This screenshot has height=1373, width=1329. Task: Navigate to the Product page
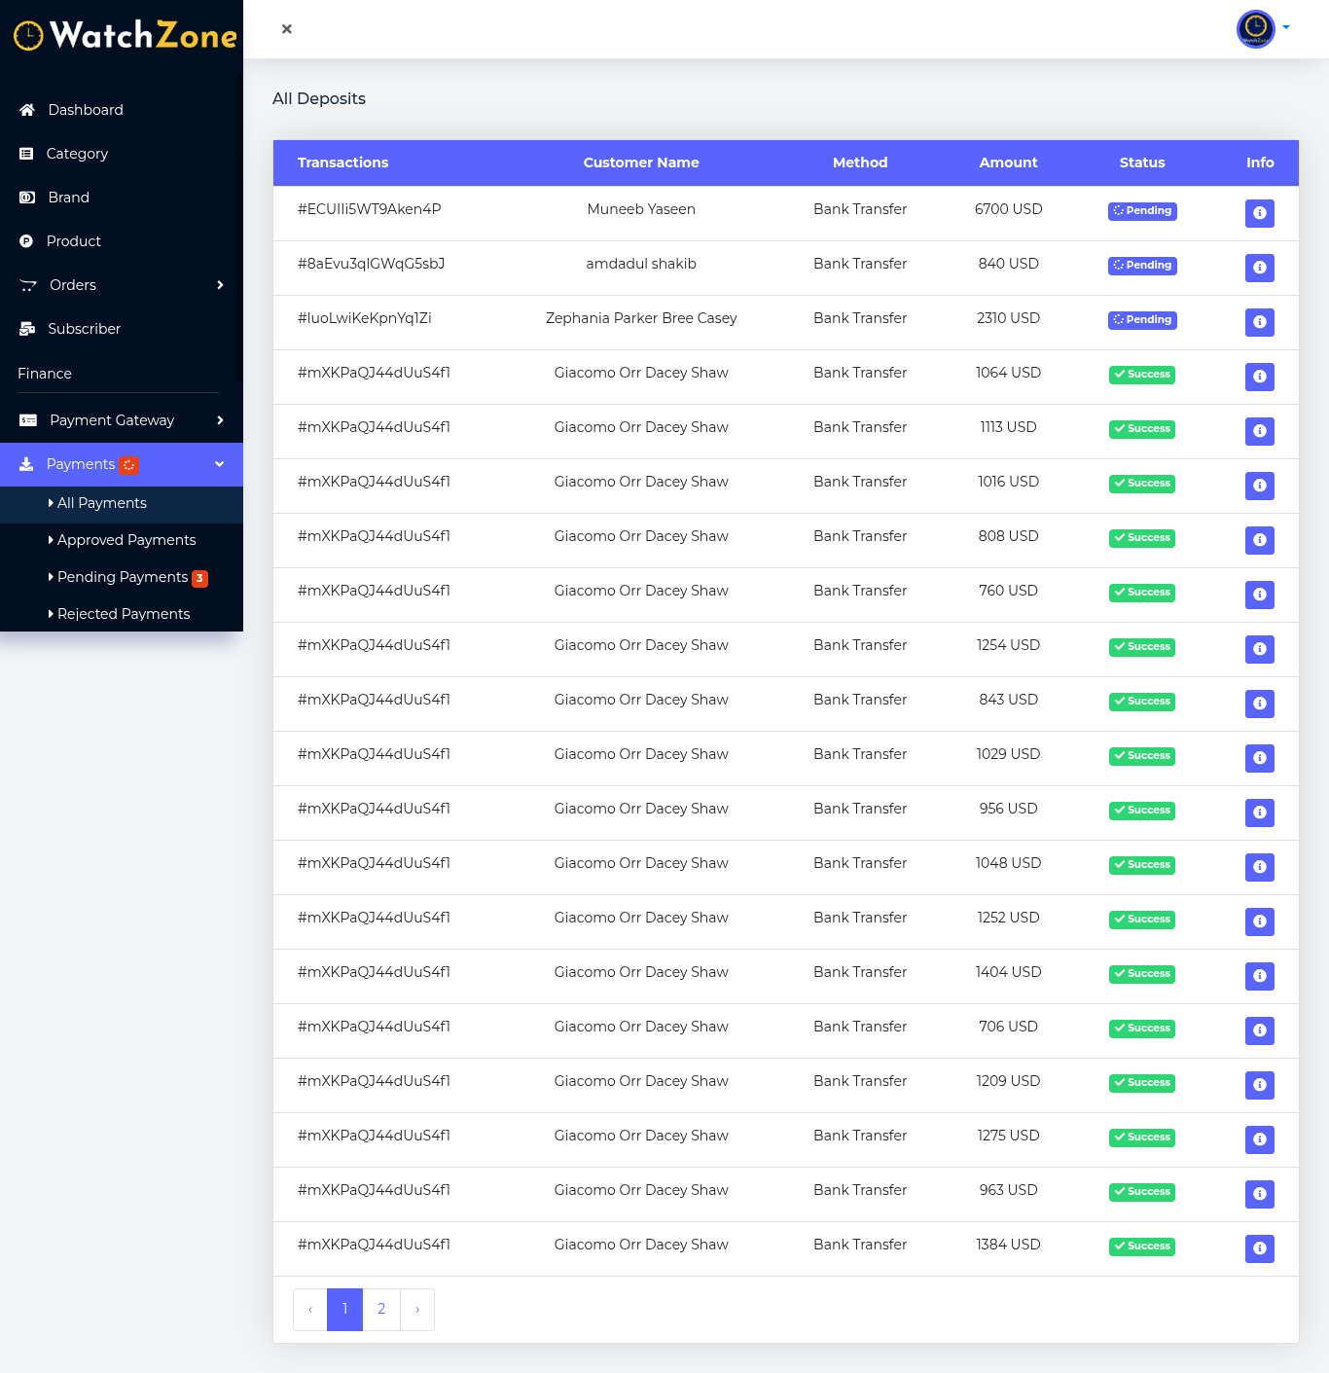coord(73,241)
